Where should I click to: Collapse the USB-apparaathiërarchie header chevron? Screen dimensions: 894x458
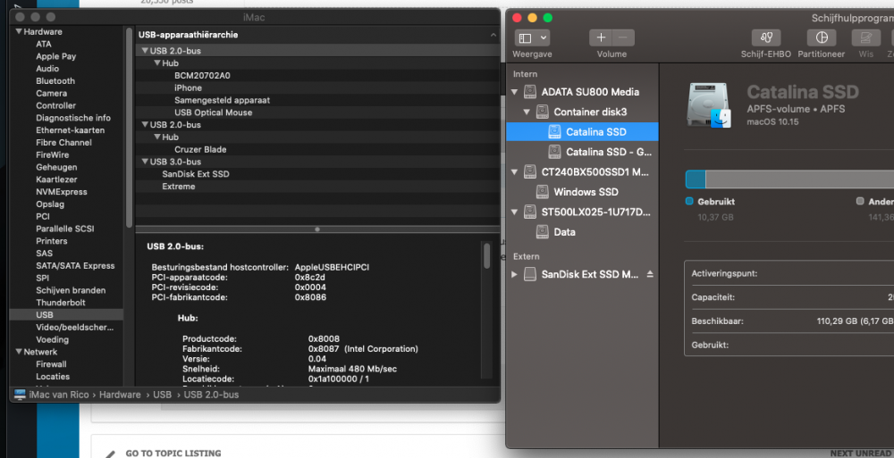[493, 35]
